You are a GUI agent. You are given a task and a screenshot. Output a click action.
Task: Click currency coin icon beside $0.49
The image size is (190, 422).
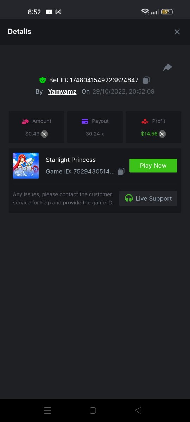pos(44,134)
